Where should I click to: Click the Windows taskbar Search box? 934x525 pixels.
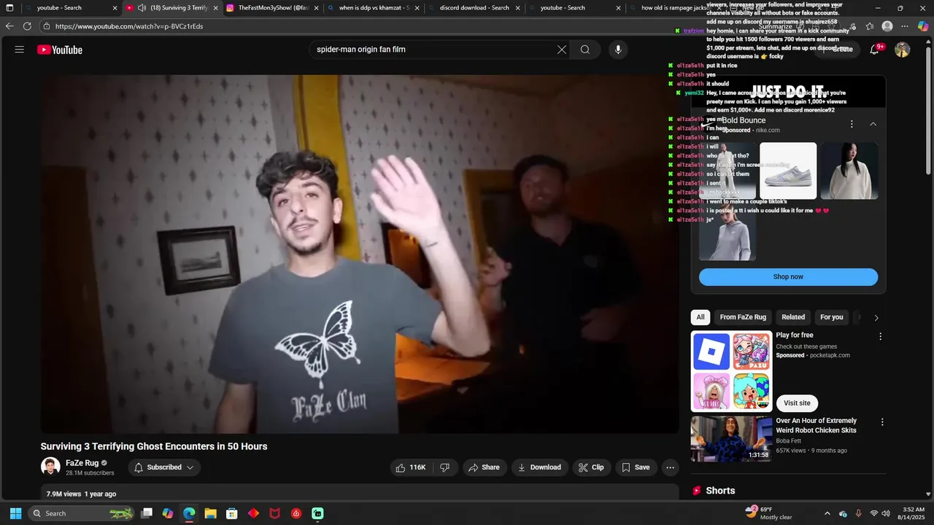(x=82, y=513)
